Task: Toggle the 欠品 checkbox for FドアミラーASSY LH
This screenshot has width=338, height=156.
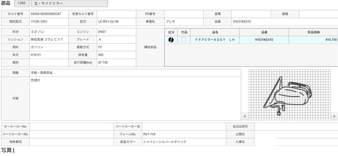Action: 184,40
